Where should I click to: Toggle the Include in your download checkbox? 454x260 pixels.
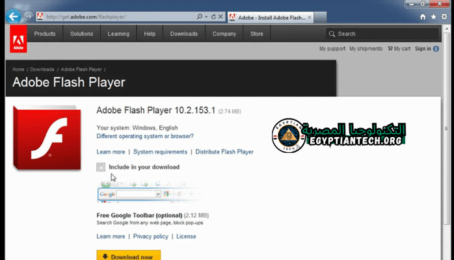point(101,167)
